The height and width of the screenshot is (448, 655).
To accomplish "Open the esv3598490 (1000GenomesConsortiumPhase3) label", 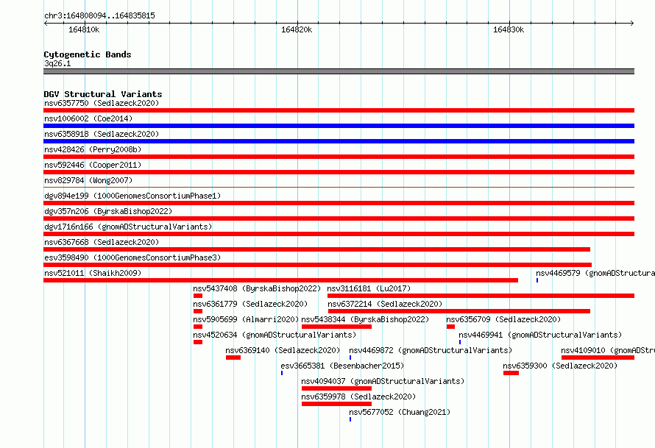I will pos(132,257).
